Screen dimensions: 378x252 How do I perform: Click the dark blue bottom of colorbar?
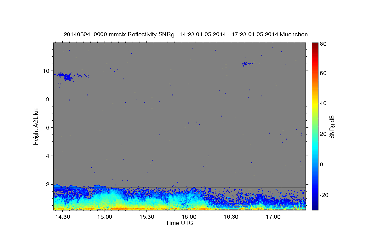(x=315, y=207)
